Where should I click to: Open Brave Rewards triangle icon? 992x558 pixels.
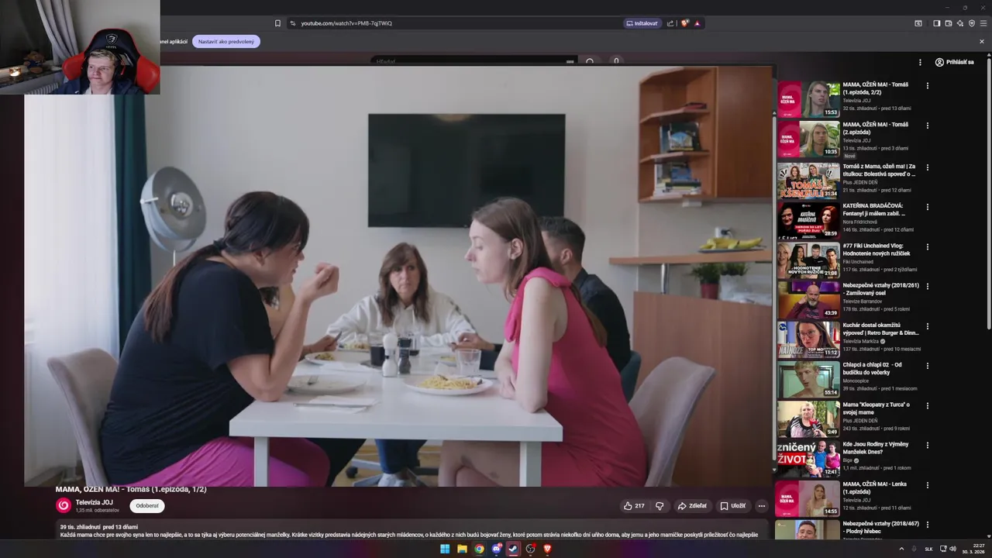(x=697, y=23)
